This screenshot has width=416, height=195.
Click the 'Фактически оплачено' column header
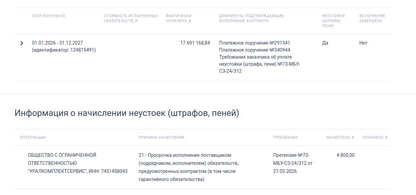[x=179, y=18]
